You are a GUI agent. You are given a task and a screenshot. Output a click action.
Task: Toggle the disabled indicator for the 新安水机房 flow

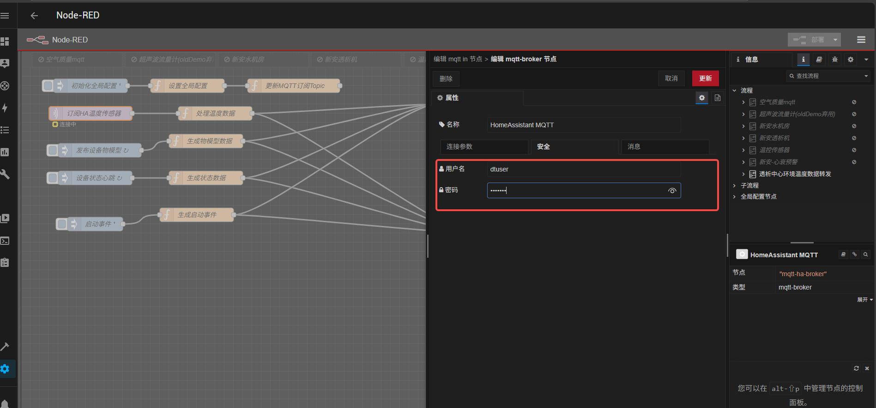coord(854,126)
